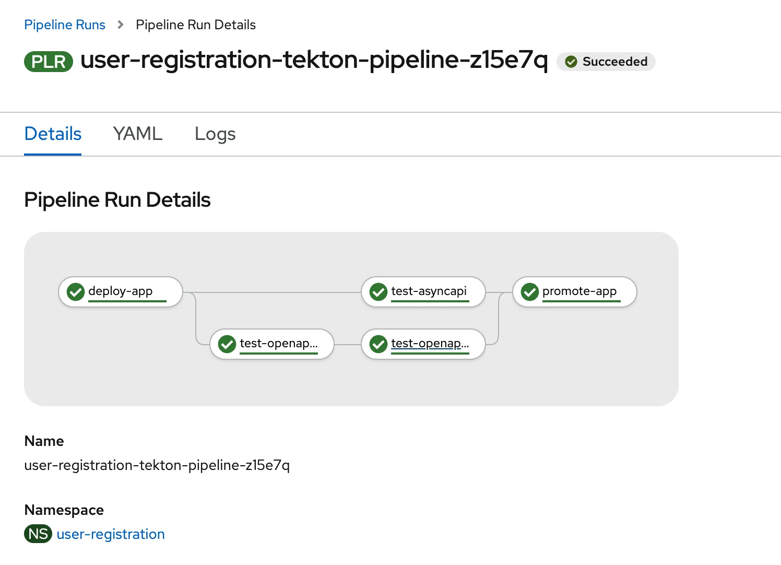Screen dimensions: 781x565
Task: Click the NS namespace badge
Action: click(38, 534)
